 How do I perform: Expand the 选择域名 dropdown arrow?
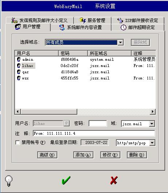click(121, 42)
